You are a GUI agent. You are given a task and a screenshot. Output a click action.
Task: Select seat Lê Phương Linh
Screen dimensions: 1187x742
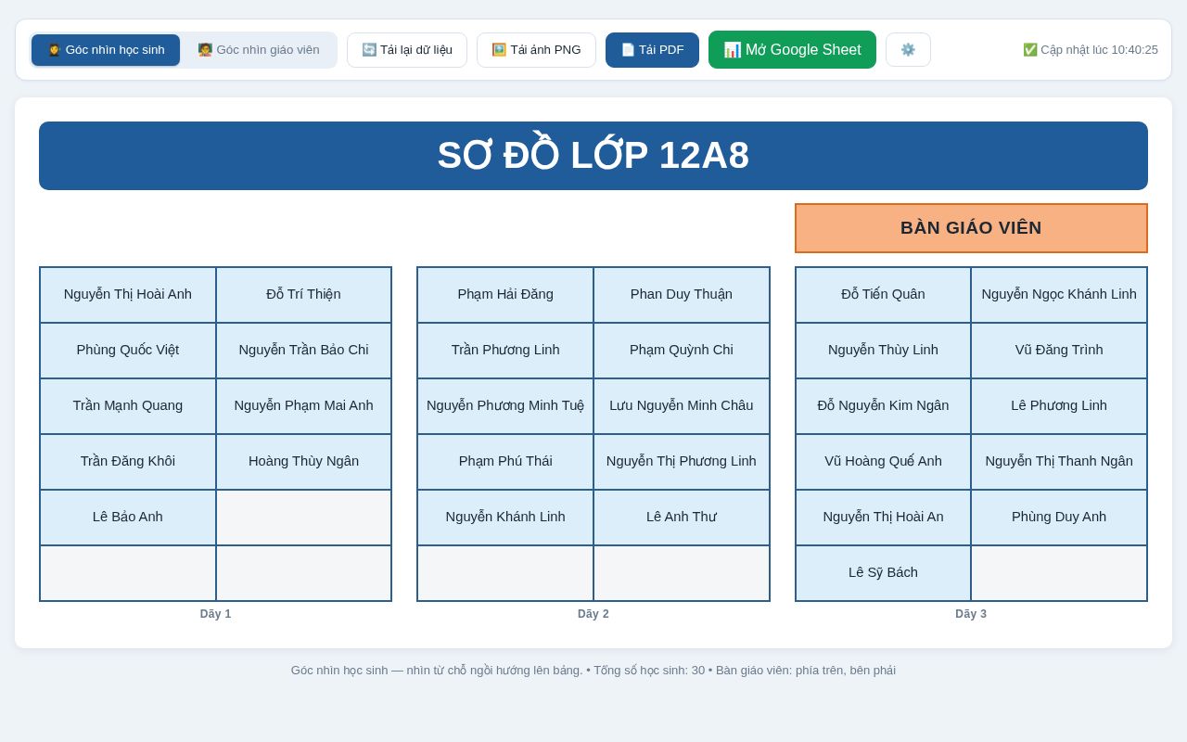1059,406
